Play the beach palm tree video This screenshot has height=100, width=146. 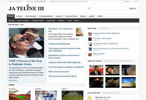point(129,82)
